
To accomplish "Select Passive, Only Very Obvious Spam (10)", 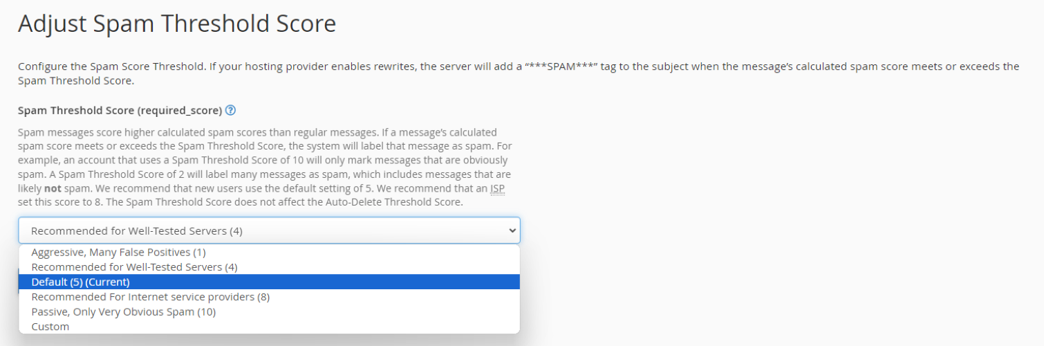I will [269, 312].
